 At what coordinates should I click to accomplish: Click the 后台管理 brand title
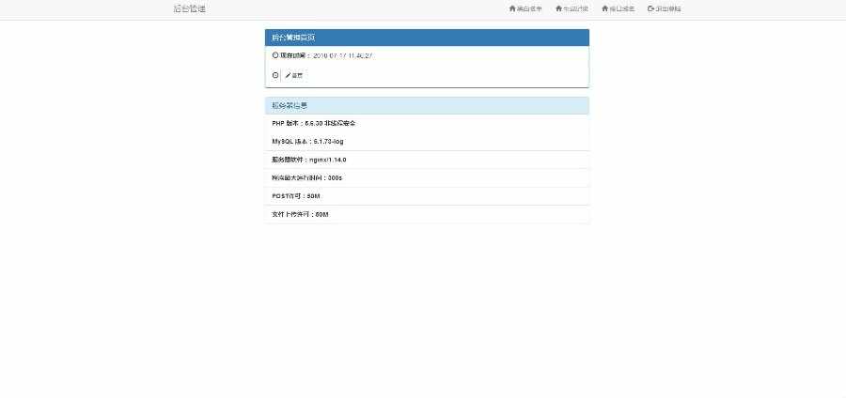coord(189,8)
